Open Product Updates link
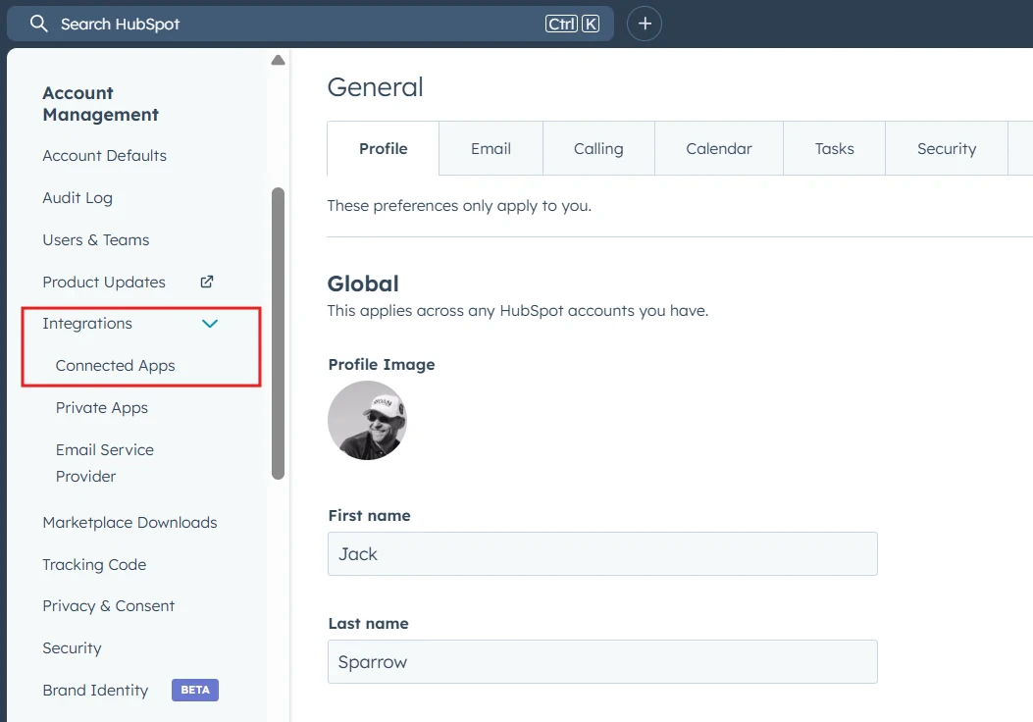 pos(104,282)
